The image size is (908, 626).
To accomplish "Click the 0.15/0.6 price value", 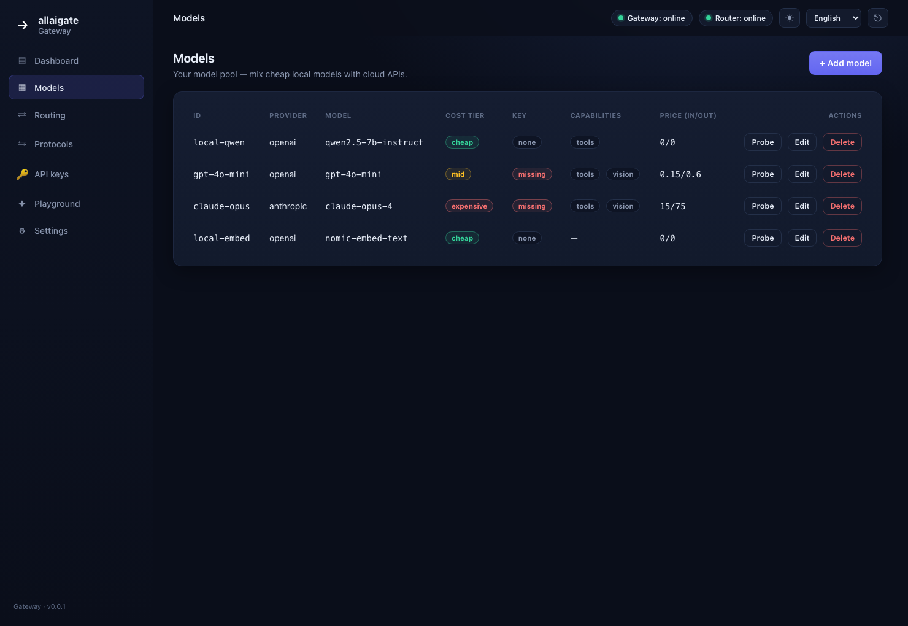I will pyautogui.click(x=680, y=174).
